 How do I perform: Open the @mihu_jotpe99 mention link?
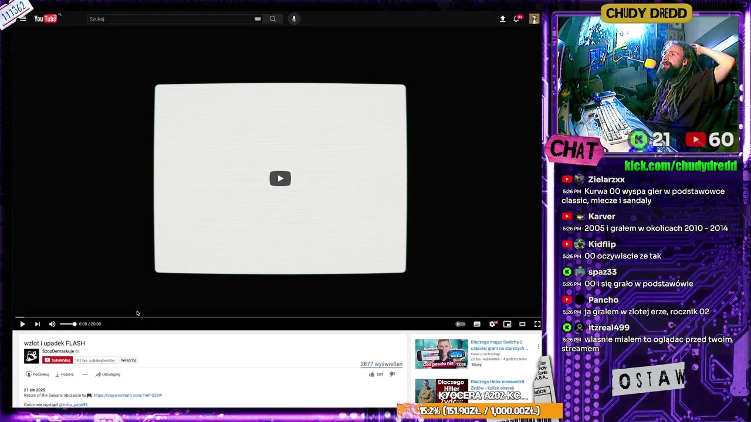tap(73, 404)
